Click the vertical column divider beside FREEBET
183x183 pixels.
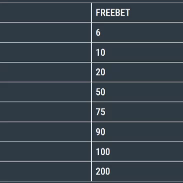tap(91, 12)
